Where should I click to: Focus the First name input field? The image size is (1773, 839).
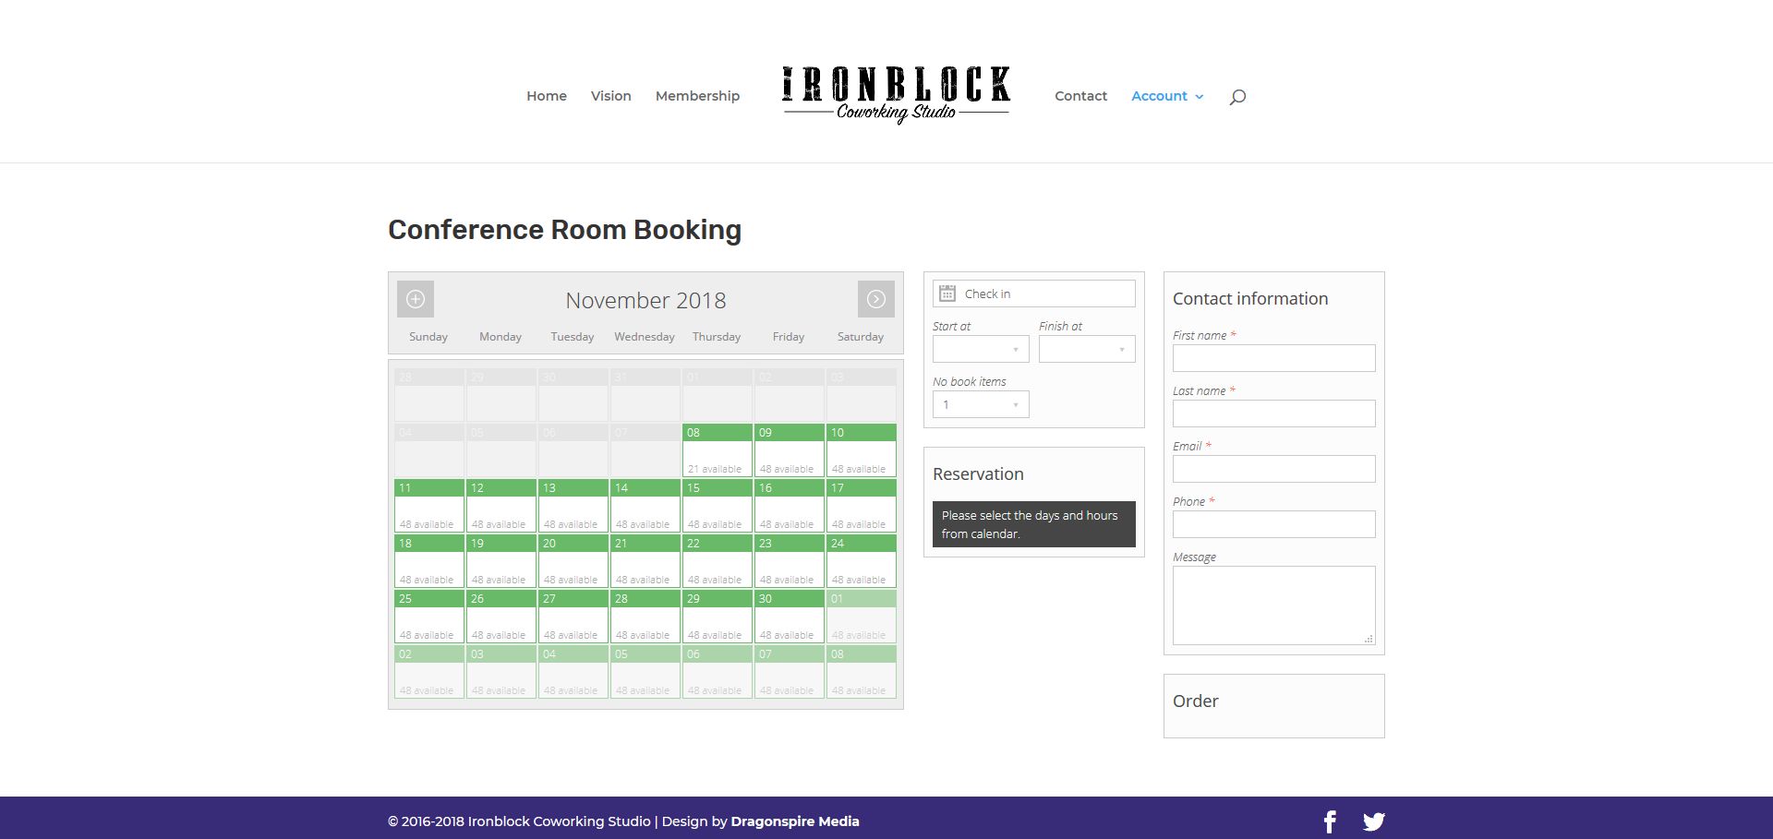(x=1274, y=358)
